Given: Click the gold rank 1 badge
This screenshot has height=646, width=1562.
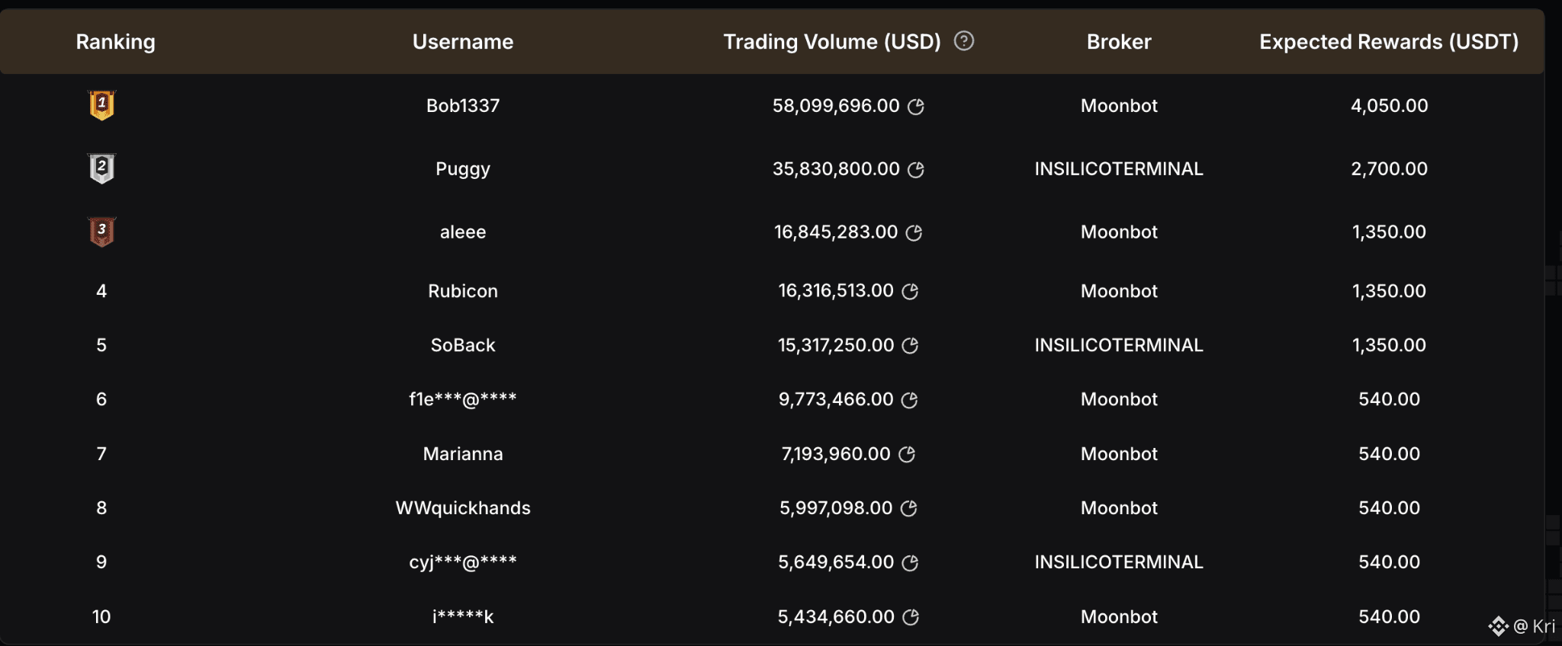Looking at the screenshot, I should pos(101,105).
